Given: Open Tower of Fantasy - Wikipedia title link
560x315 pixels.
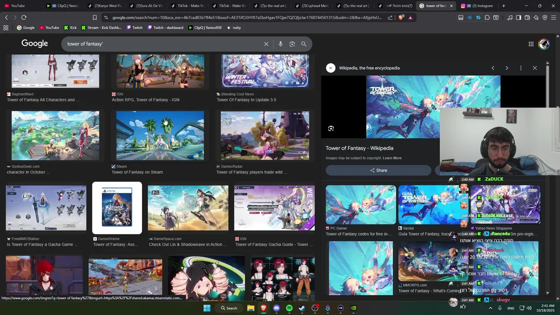Looking at the screenshot, I should [359, 148].
